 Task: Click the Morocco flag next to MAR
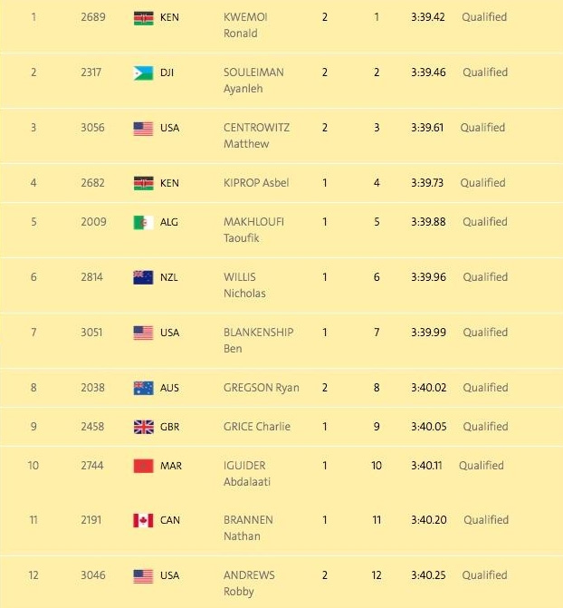pos(143,466)
